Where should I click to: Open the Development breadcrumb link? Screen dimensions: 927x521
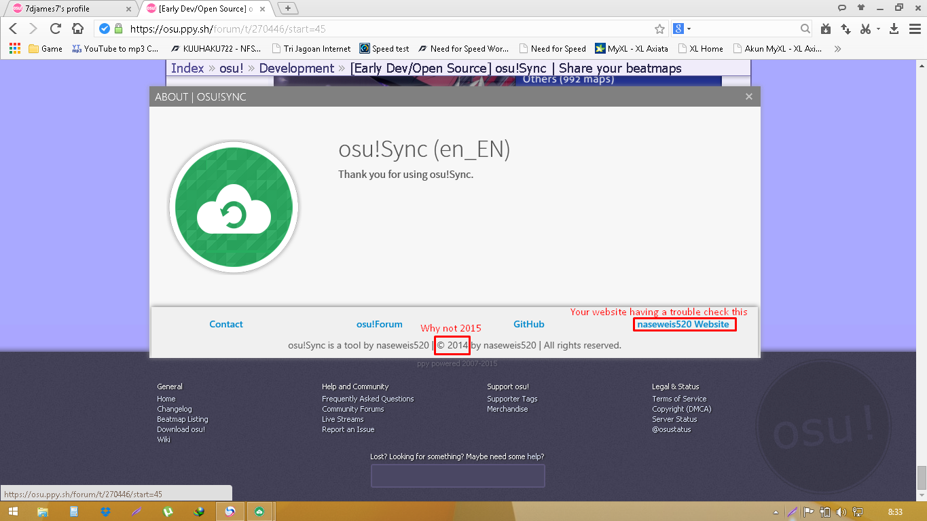[296, 68]
